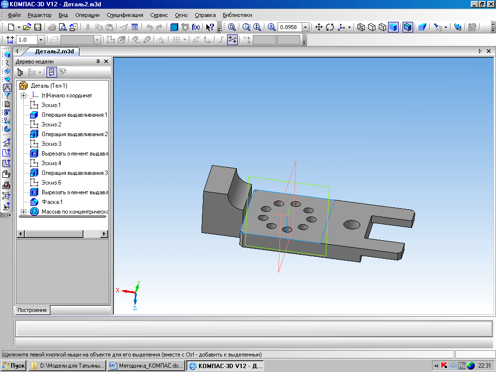Open the orientation dropdown arrow
The image size is (496, 372).
(x=350, y=28)
